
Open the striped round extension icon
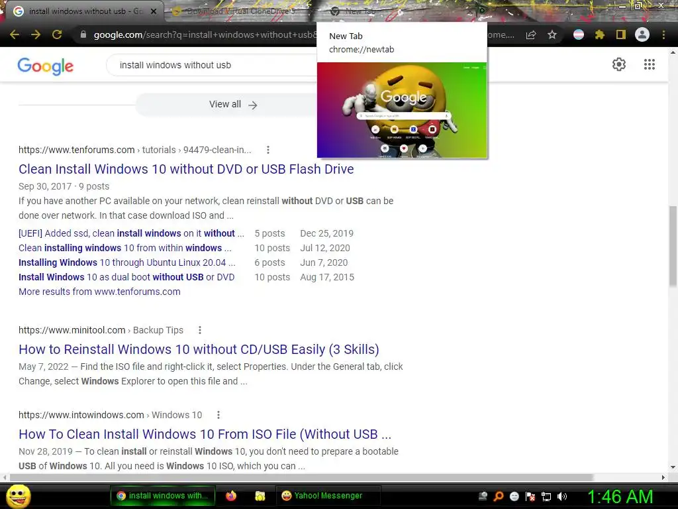point(579,34)
